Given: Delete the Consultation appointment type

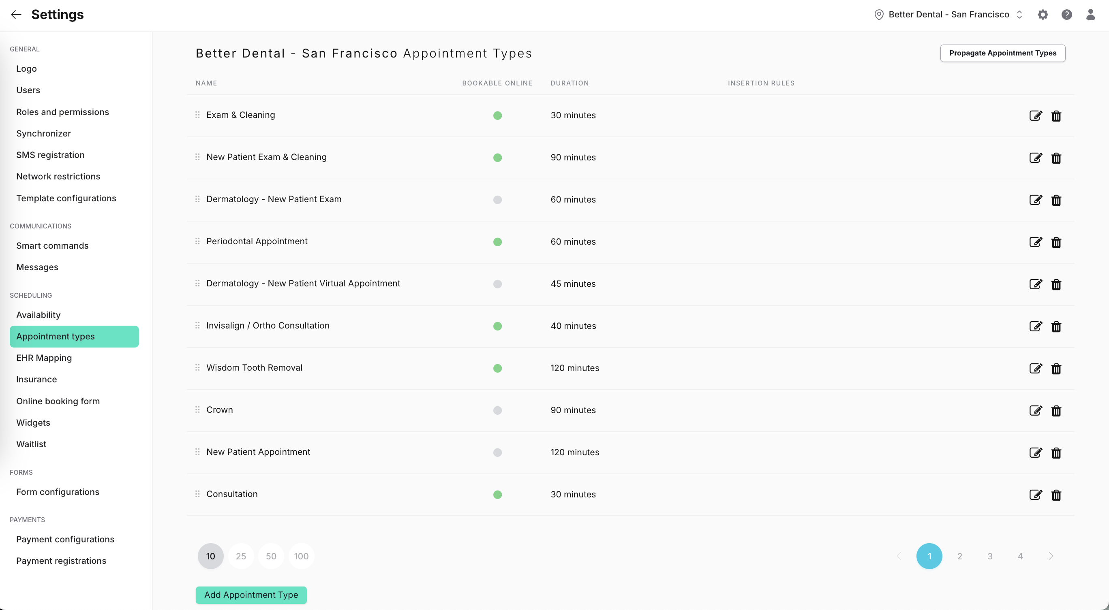Looking at the screenshot, I should pyautogui.click(x=1056, y=495).
